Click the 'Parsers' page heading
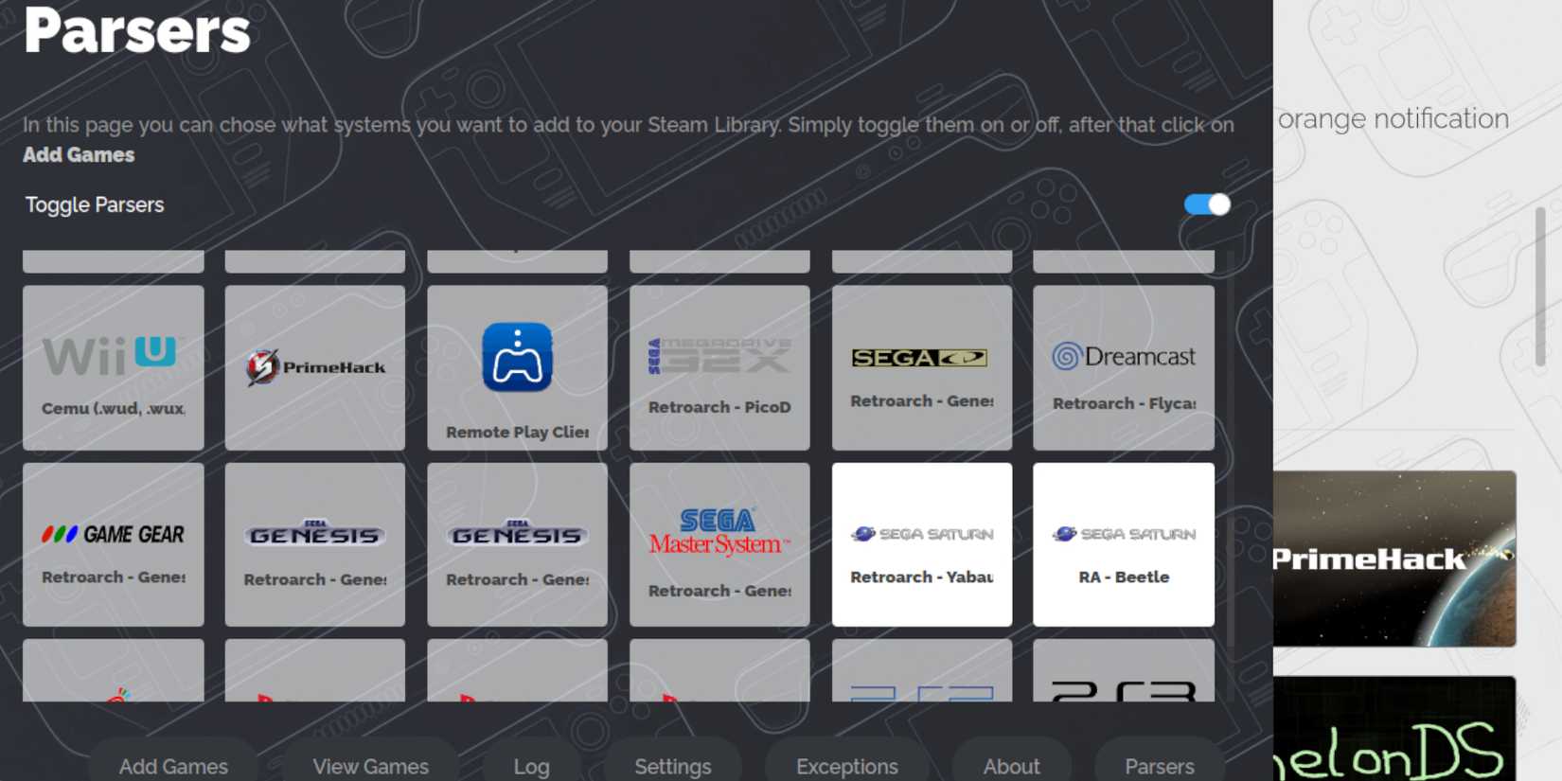Screen dimensions: 1562x781 pos(137,30)
